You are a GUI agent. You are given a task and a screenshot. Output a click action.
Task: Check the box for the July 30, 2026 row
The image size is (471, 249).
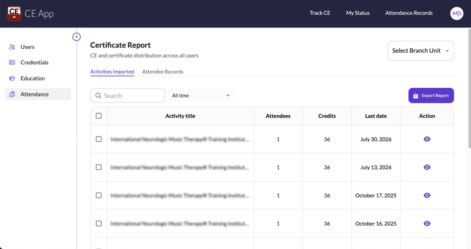click(98, 139)
